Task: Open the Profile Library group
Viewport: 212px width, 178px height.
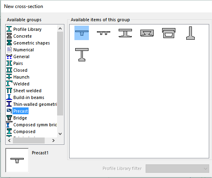Action: [24, 29]
